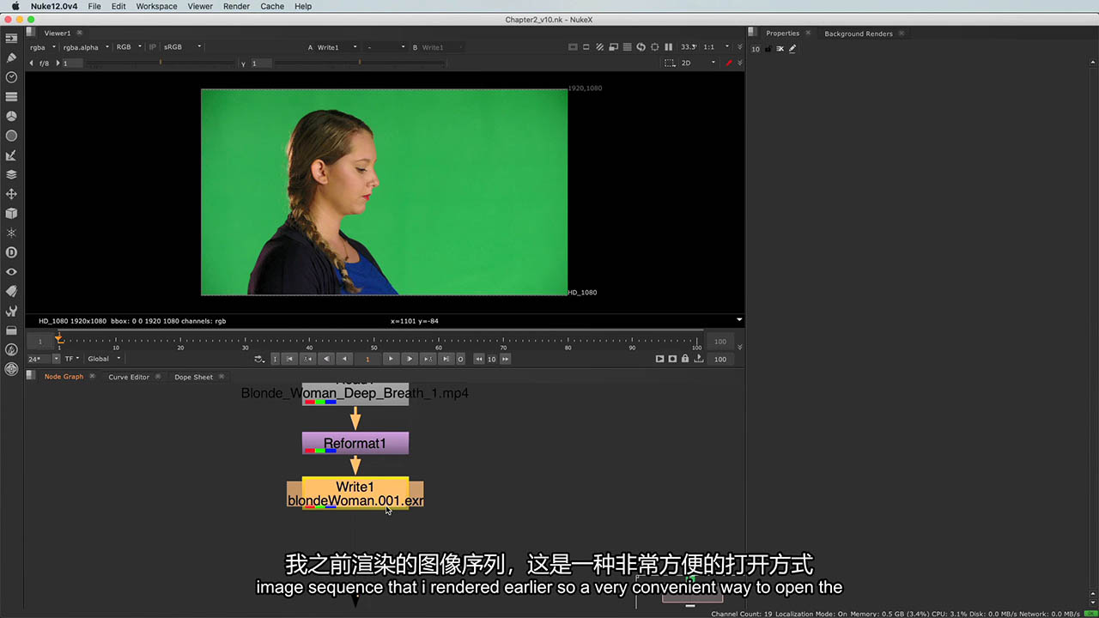The width and height of the screenshot is (1099, 618).
Task: Adjust the viewer gain slider
Action: (x=161, y=63)
